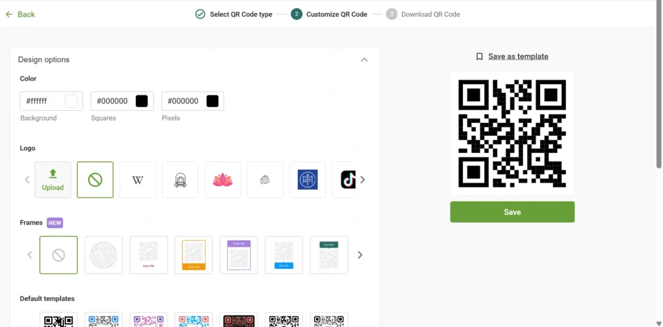Pick the dark background red template
Viewport: 663px width, 327px height.
239,320
